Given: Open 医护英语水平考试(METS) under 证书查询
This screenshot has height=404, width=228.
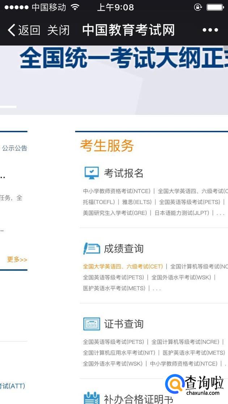Looking at the screenshot, I should tap(194, 353).
